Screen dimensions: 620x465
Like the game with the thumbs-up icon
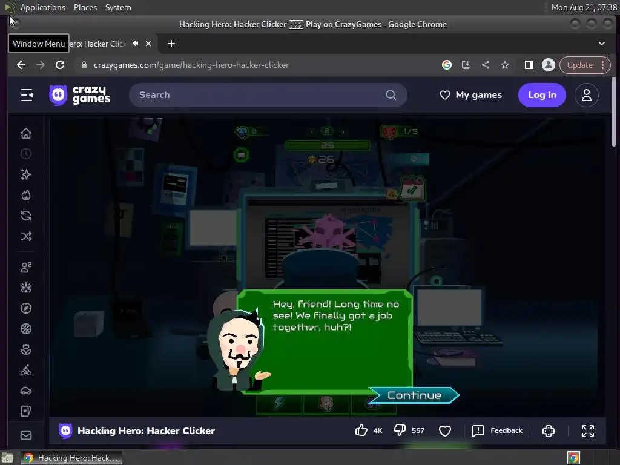(x=361, y=430)
